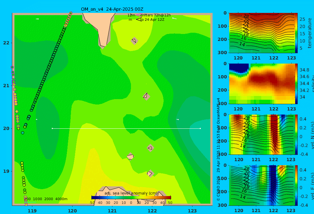This screenshot has width=314, height=214.
Task: Click longitude label 119 on the main map
Action: [x=32, y=211]
